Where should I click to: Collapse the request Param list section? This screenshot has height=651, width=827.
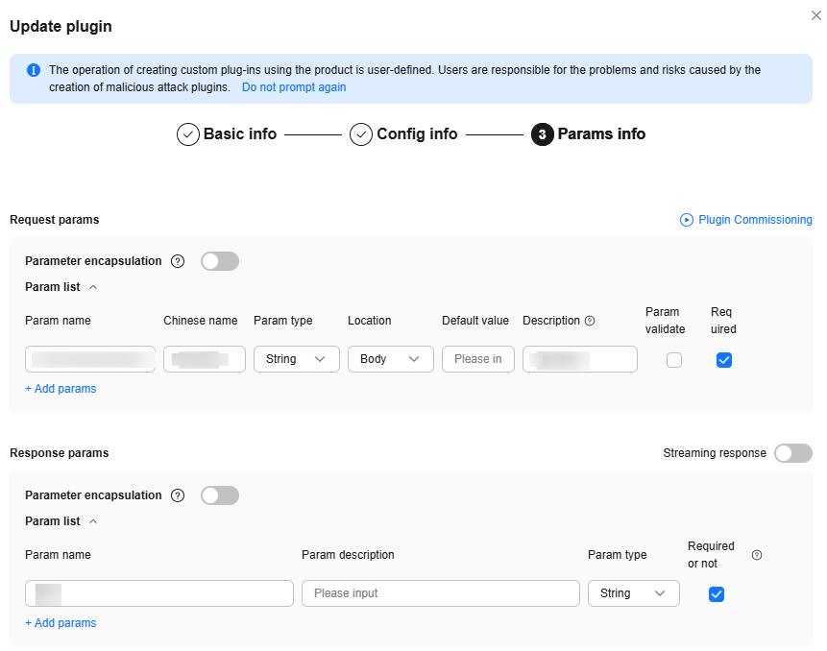point(93,287)
